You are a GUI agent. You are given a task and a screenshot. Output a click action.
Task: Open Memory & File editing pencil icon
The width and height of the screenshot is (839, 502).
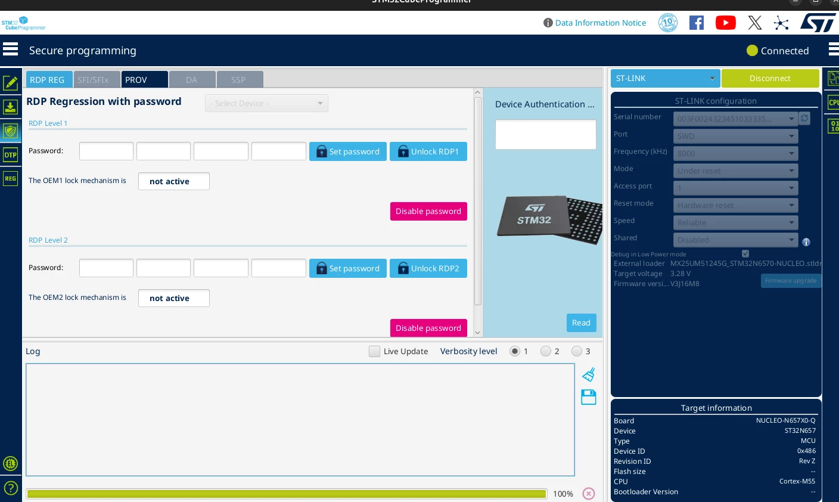tap(10, 83)
